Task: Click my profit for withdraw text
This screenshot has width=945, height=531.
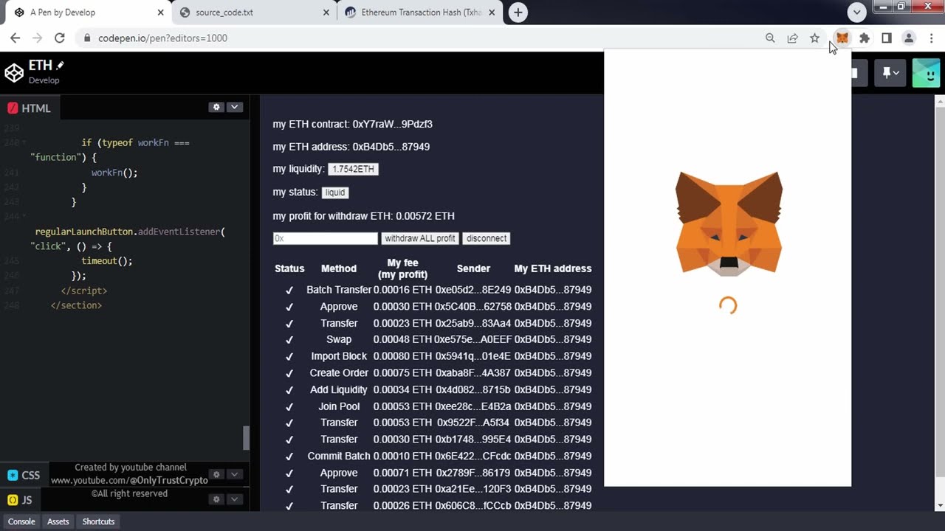Action: click(x=363, y=216)
